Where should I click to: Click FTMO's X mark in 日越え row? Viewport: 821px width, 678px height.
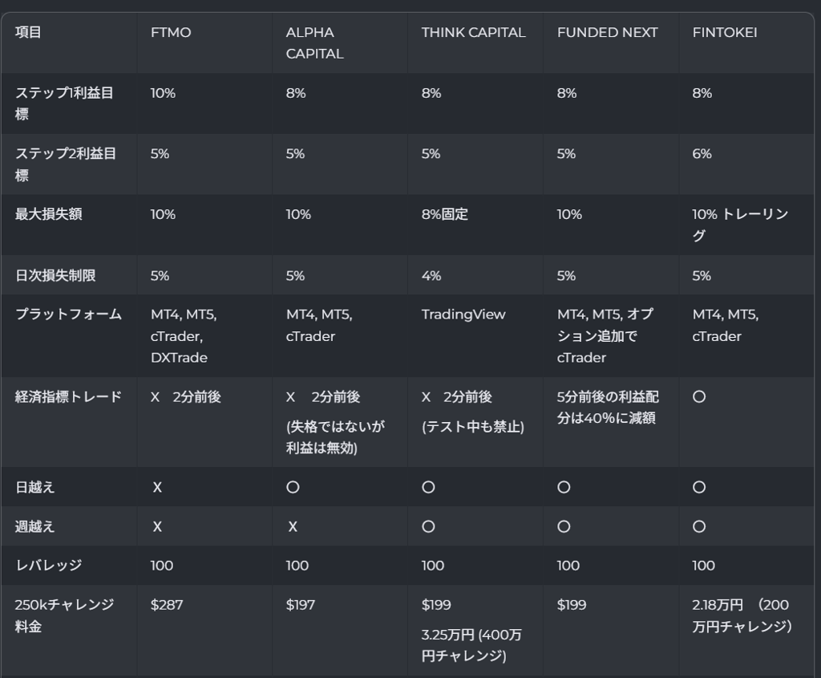(157, 488)
